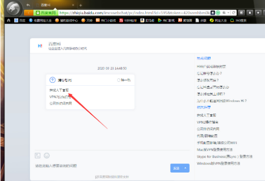The image size is (265, 181).
Task: Click 公司外访问内网 inside the chat card
Action: (x=60, y=103)
